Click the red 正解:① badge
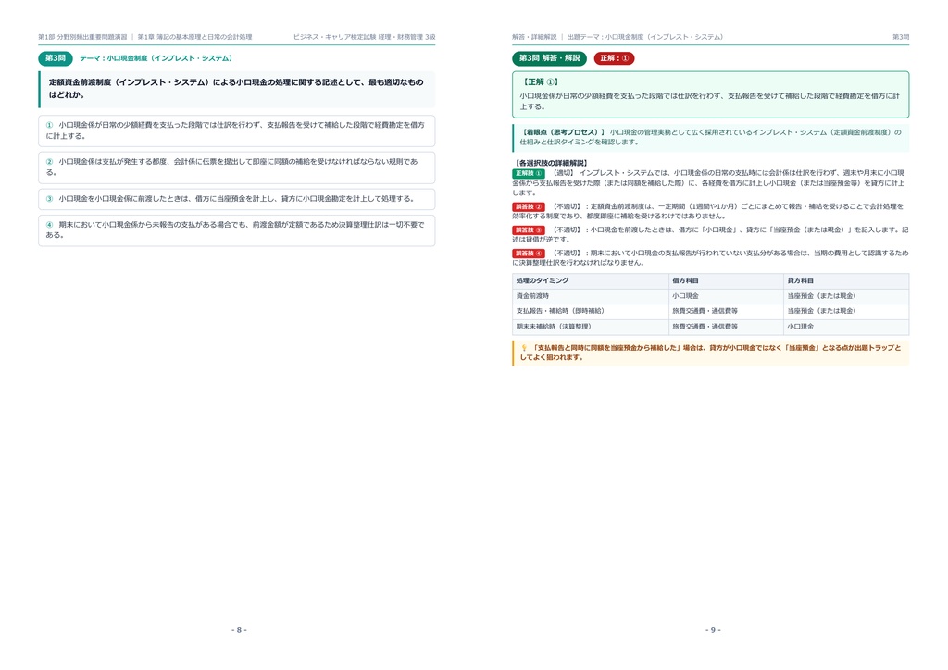The image size is (948, 670). tap(615, 58)
